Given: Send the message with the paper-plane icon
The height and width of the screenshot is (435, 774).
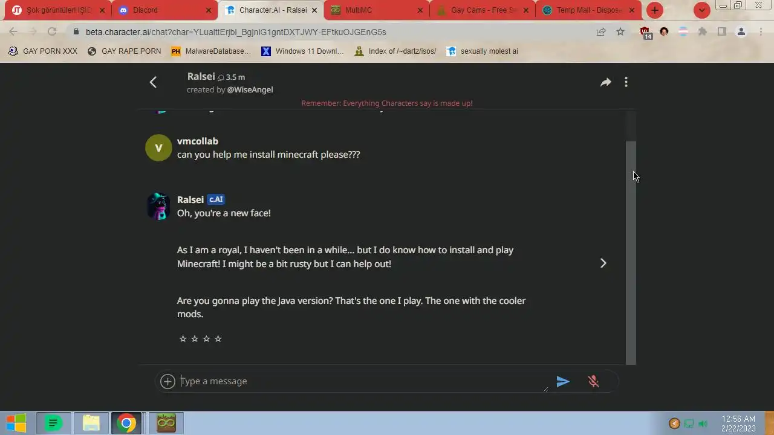Looking at the screenshot, I should pyautogui.click(x=563, y=381).
